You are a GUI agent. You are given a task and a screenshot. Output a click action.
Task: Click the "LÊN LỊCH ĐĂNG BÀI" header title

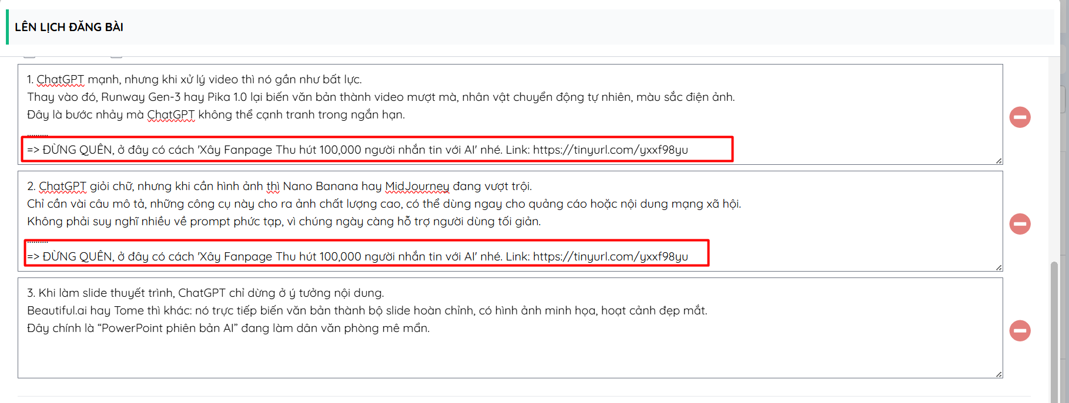pos(69,27)
